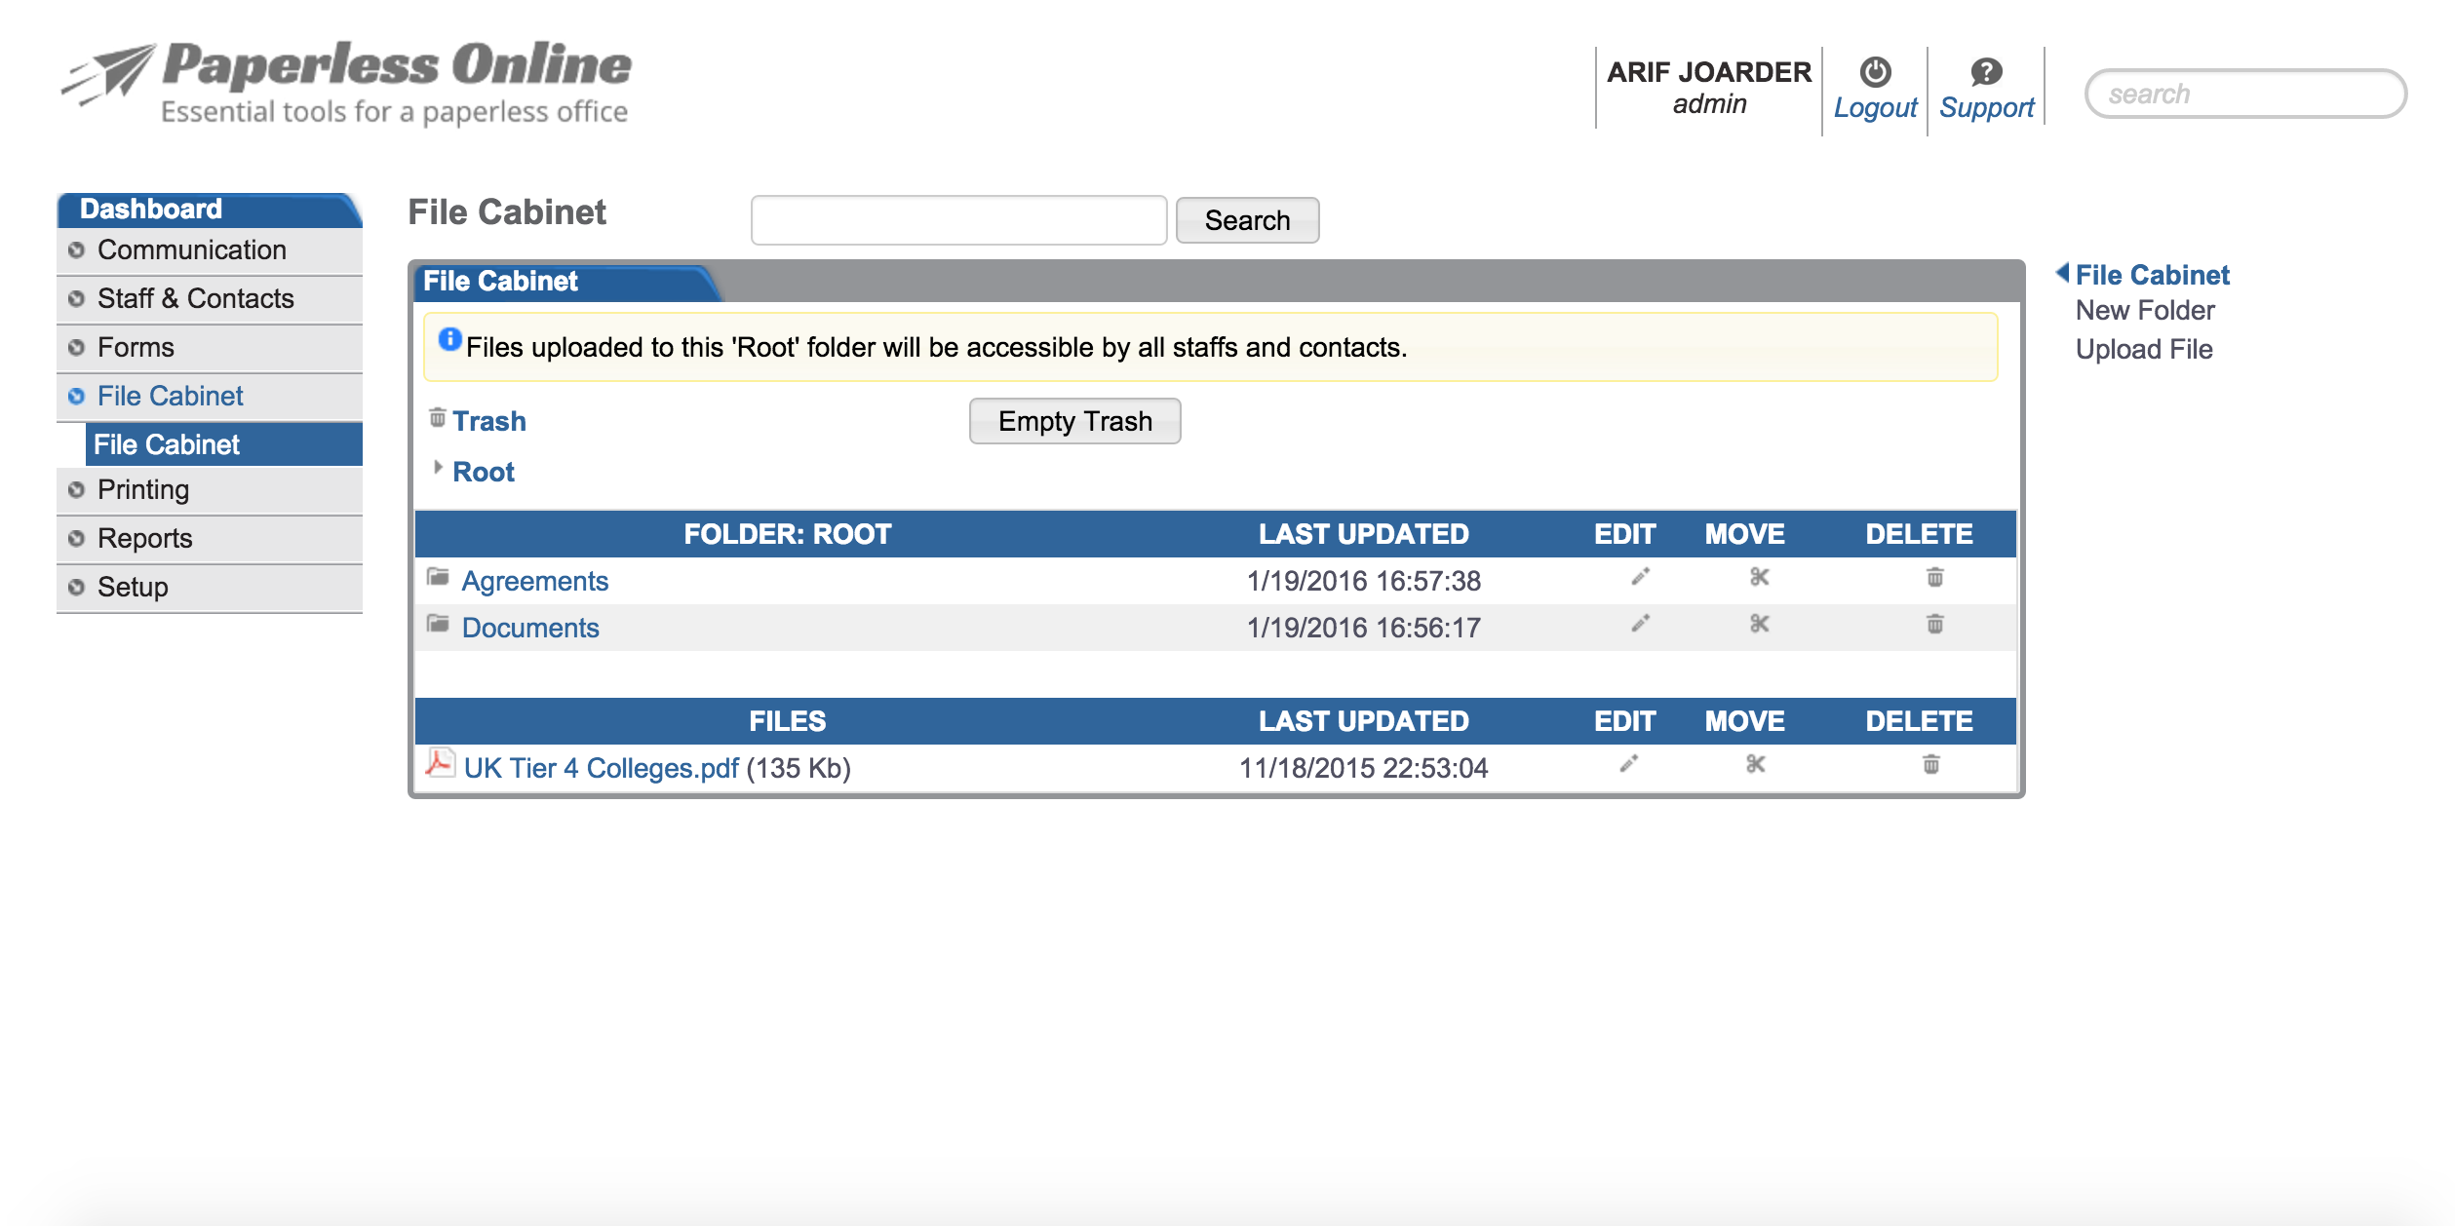Viewport: 2455px width, 1226px height.
Task: Click the PDF icon next to UK Tier 4 Colleges
Action: pos(441,765)
